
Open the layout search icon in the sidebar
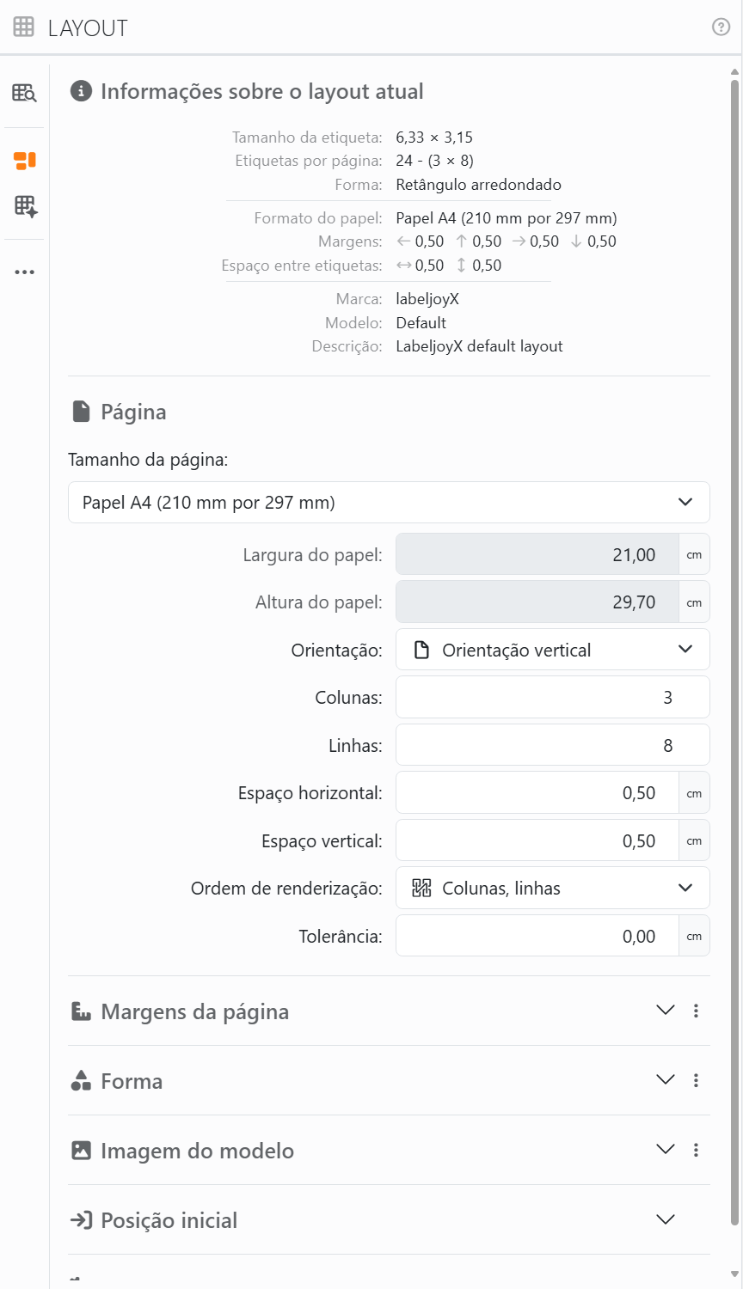coord(24,93)
